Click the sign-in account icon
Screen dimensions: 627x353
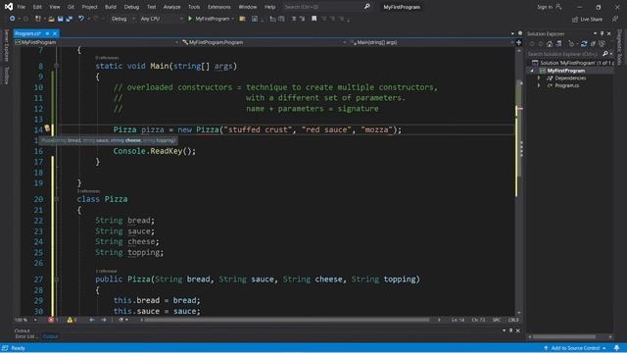pos(558,7)
